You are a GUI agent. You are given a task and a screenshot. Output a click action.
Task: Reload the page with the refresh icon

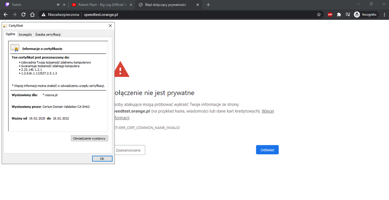point(23,14)
